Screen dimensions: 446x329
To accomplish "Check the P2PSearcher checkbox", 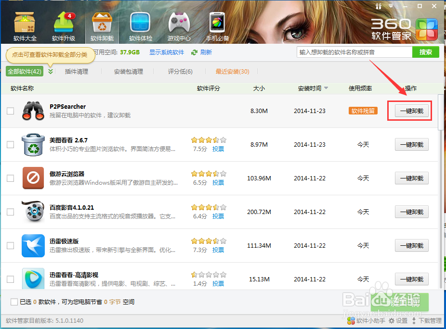I will 11,111.
